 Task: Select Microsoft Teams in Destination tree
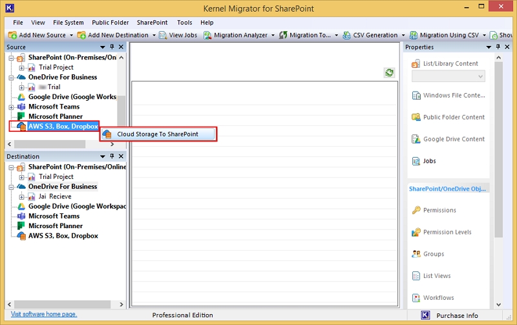54,216
